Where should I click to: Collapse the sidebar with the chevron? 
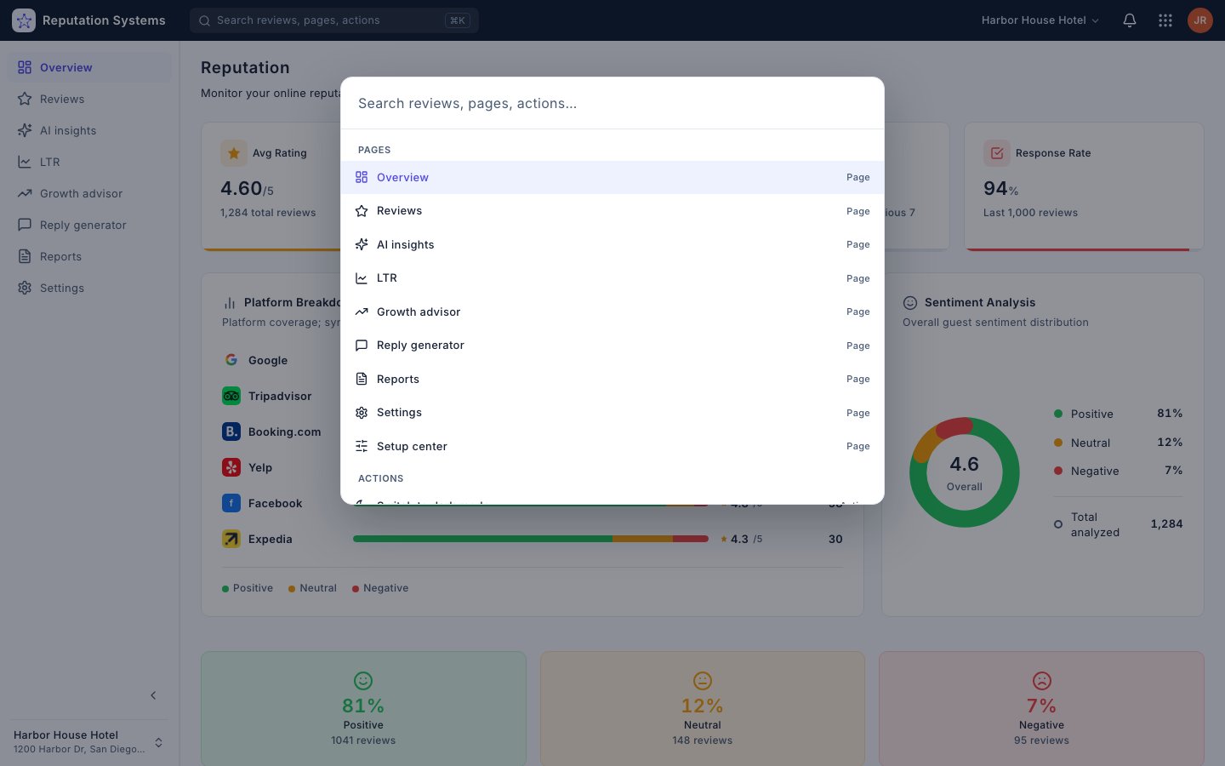tap(153, 695)
